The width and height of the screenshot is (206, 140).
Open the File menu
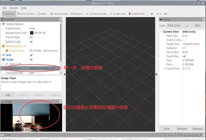tap(4, 8)
